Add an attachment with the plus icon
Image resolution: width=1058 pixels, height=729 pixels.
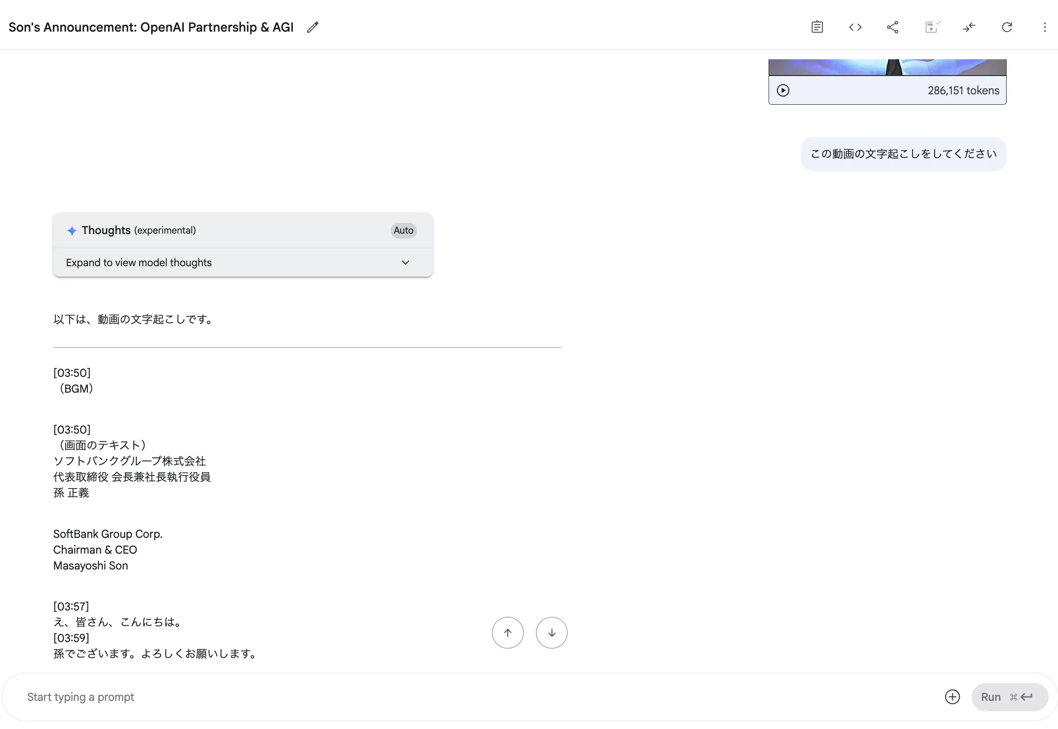[x=952, y=697]
